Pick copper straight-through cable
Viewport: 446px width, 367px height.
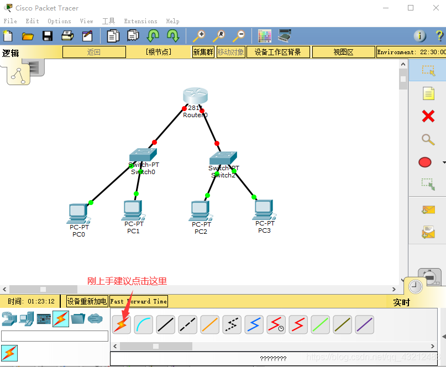tap(166, 324)
